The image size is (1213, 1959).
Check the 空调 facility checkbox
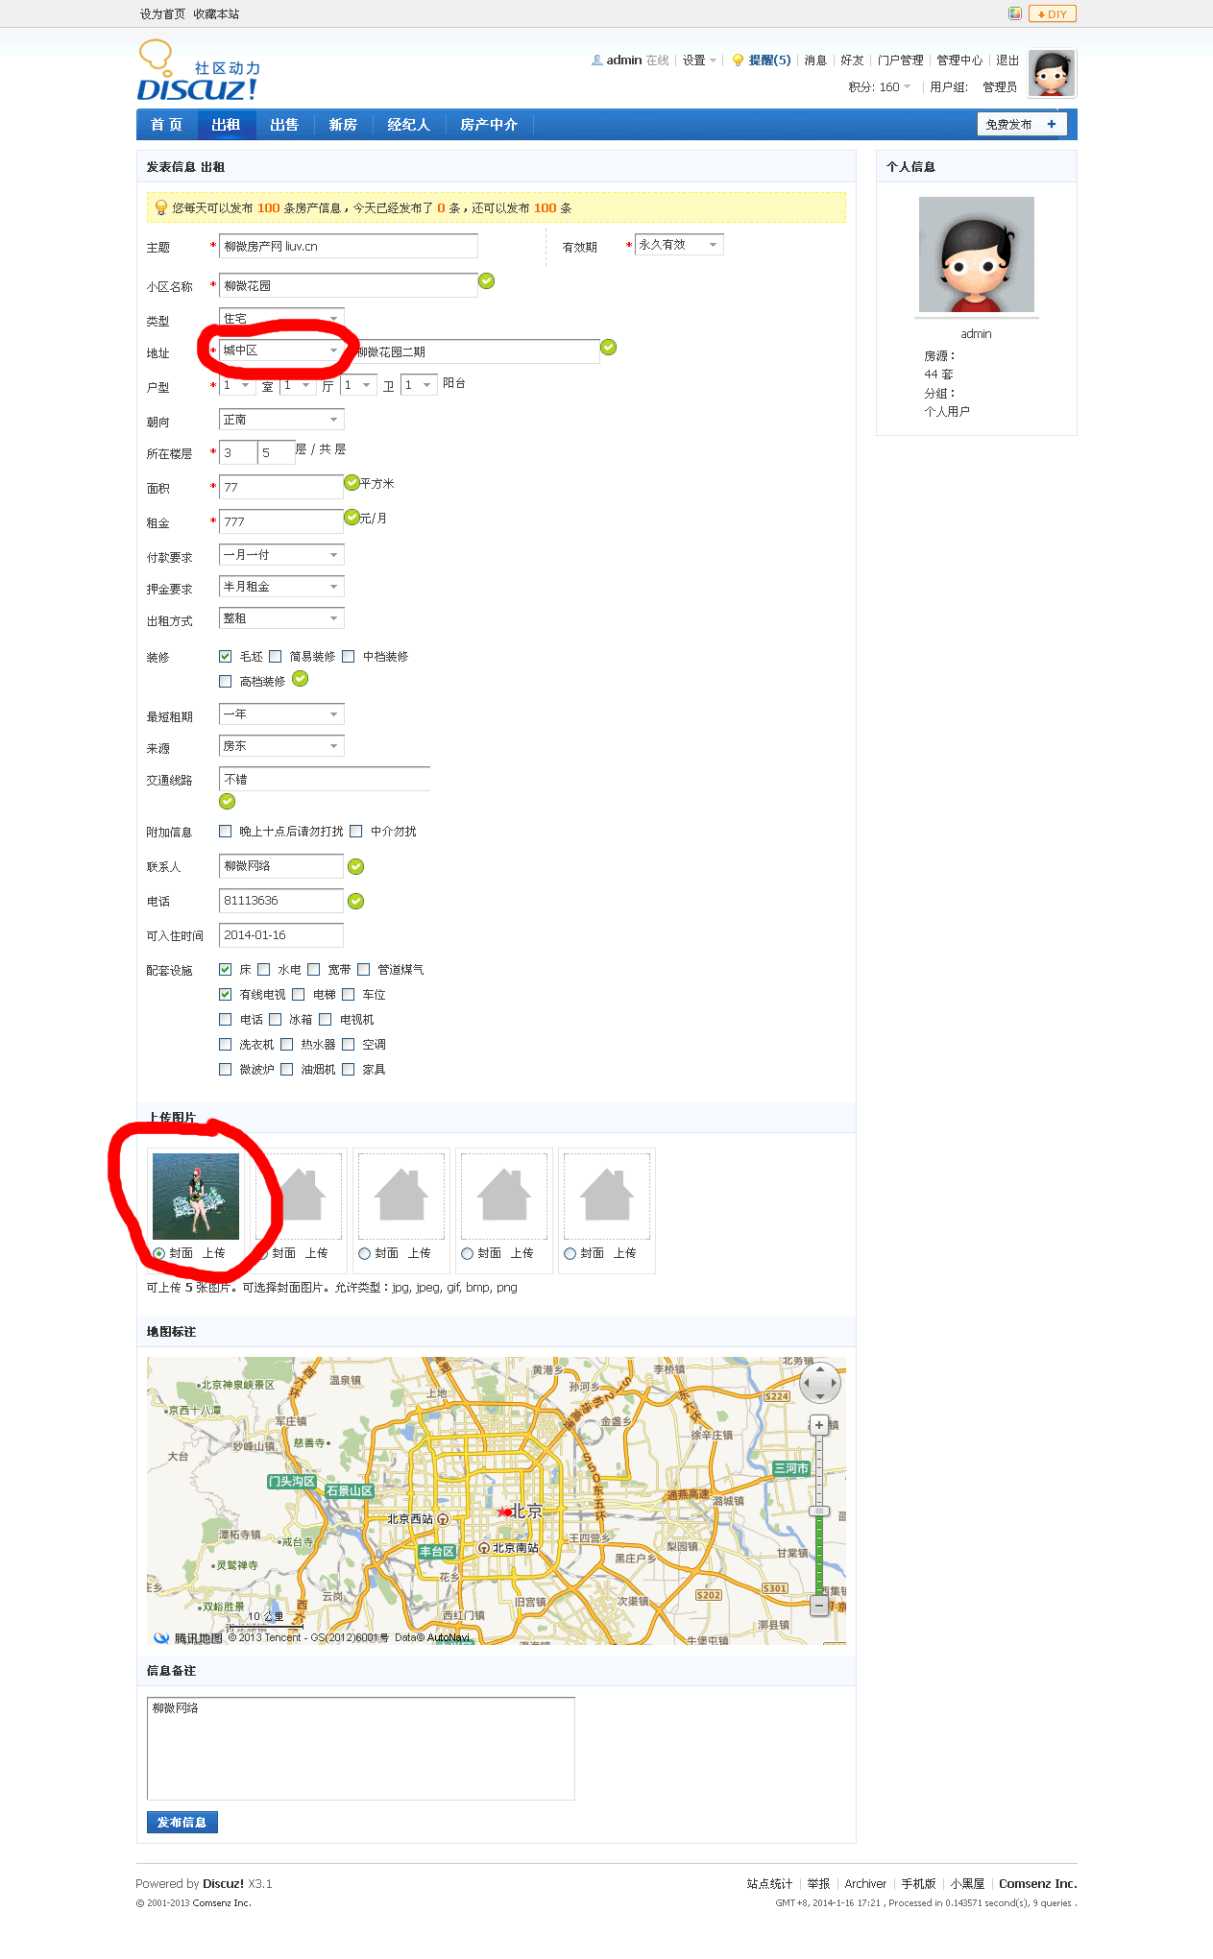point(349,1045)
